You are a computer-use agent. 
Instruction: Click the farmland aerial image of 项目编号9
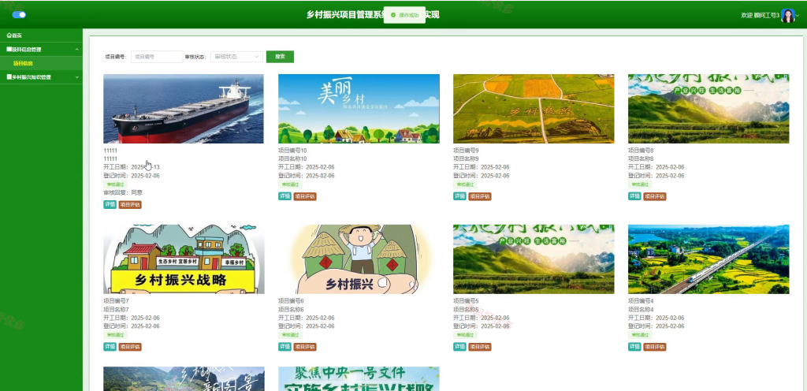534,109
